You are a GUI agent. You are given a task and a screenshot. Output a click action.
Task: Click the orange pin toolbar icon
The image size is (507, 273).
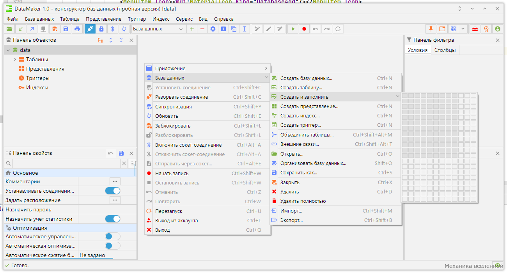431,29
